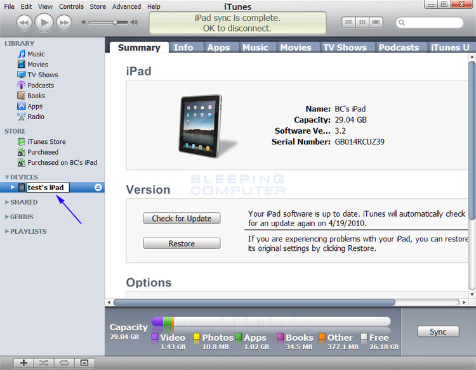Click the vertical scrollbar down arrow
Screen dimensions: 476x370
tap(472, 294)
